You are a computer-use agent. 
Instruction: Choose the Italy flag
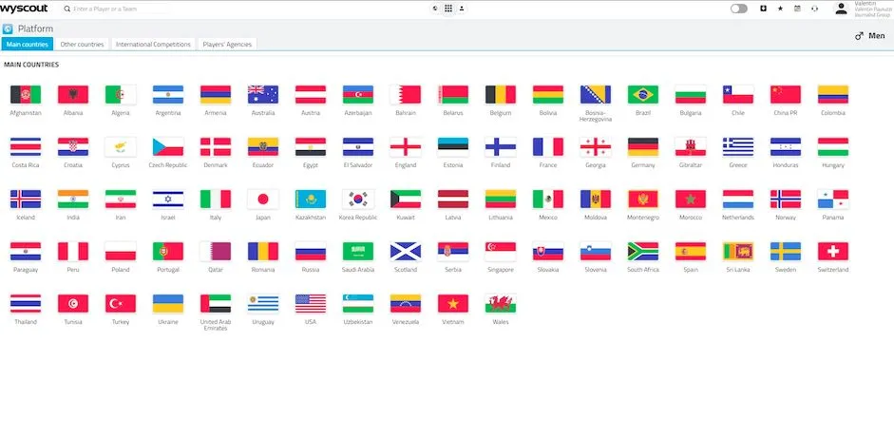(216, 199)
